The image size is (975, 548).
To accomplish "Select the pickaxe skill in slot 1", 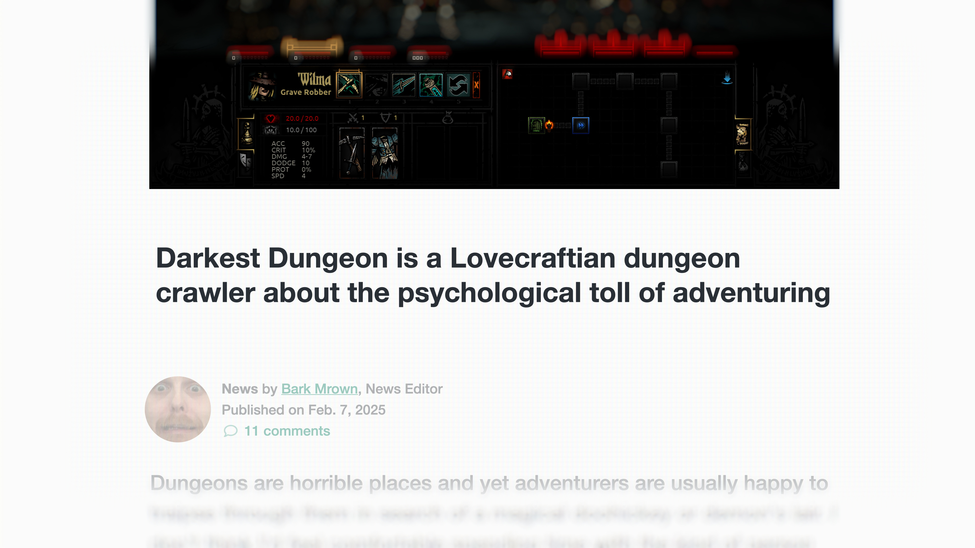I will [349, 85].
